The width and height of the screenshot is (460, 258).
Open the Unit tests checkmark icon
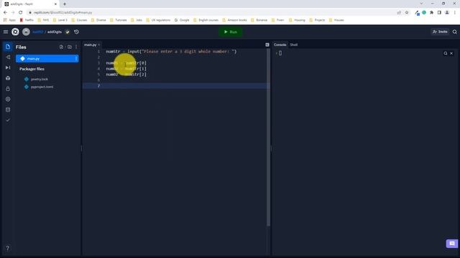pyautogui.click(x=8, y=120)
